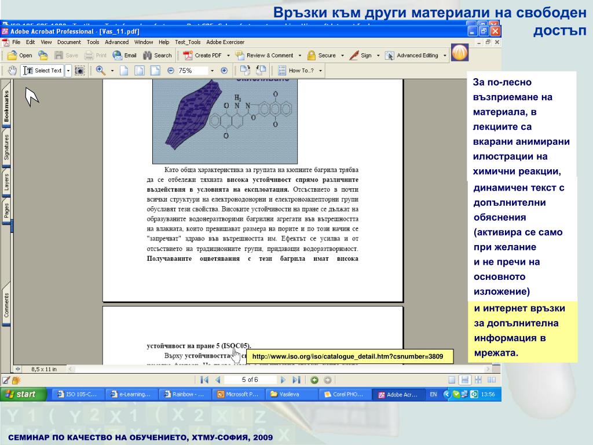Screen dimensions: 593x445
Task: Click the Print icon
Action: point(89,55)
